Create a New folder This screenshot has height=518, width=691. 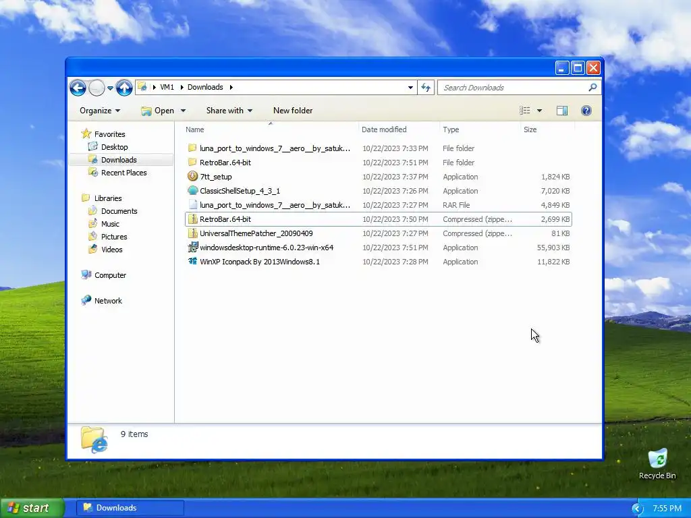[293, 111]
